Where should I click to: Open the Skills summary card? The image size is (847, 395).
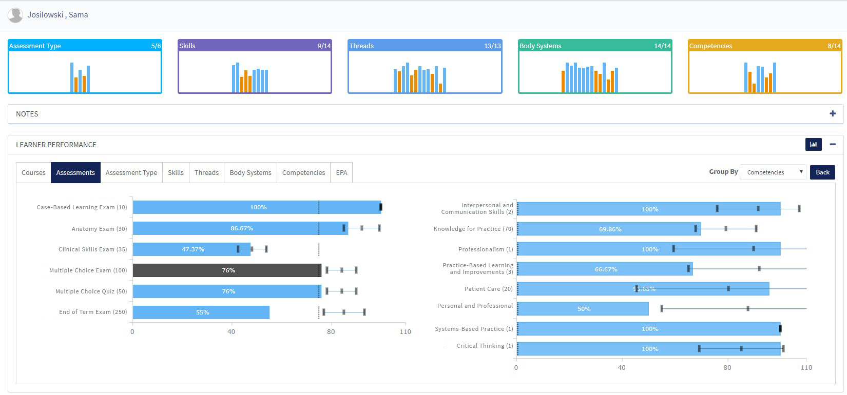tap(255, 67)
